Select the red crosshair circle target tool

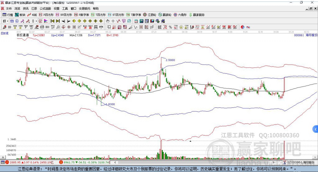coord(63,27)
